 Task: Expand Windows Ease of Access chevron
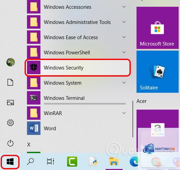[x=124, y=37]
